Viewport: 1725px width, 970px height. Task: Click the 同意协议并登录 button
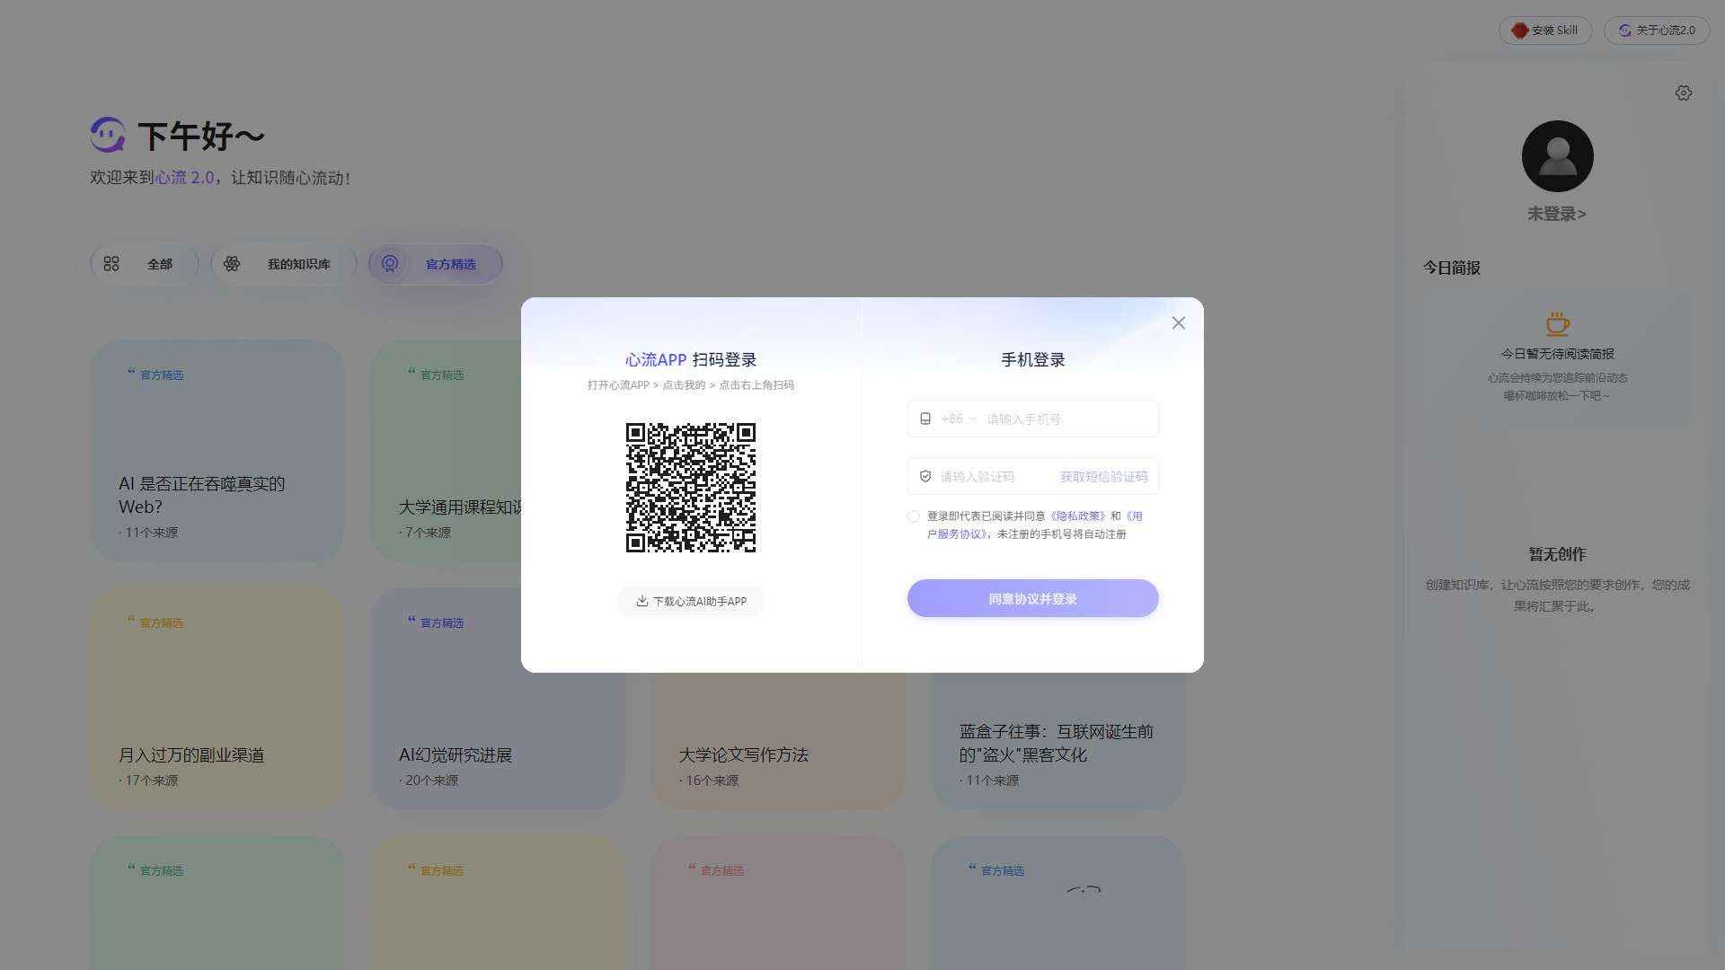[1032, 598]
